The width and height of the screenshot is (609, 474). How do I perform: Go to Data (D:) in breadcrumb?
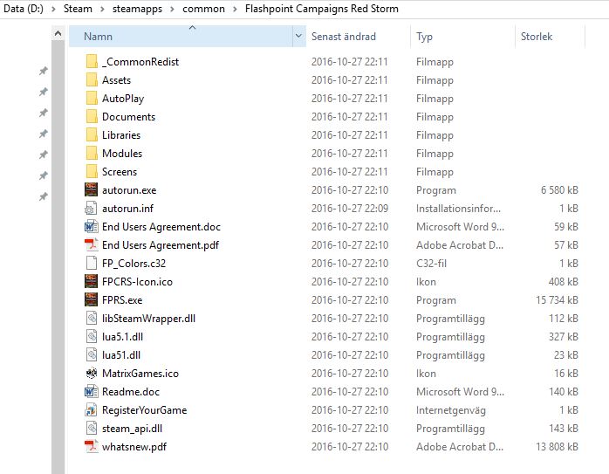[24, 9]
